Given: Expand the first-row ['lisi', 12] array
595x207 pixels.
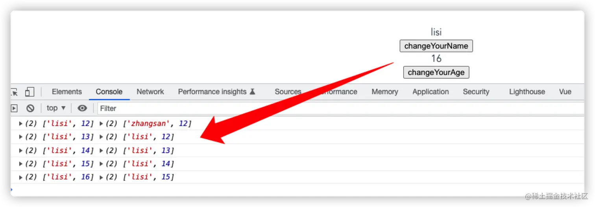Looking at the screenshot, I should pyautogui.click(x=21, y=124).
